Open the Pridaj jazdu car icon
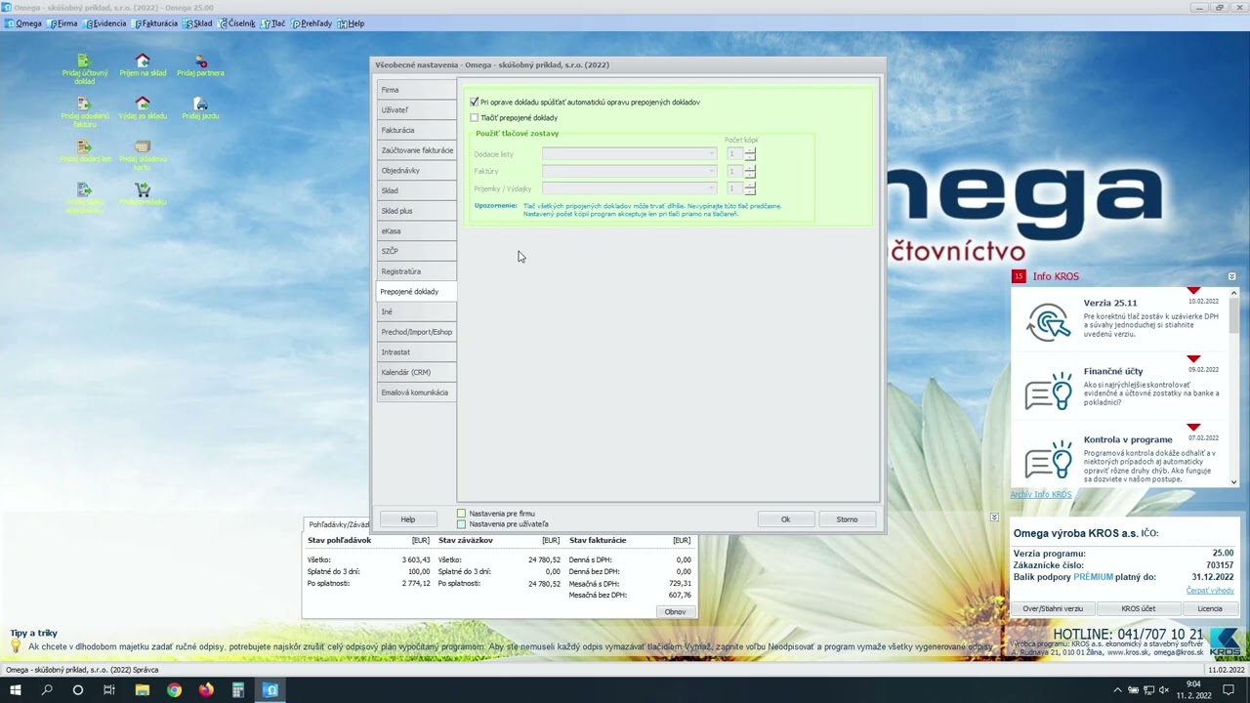This screenshot has height=703, width=1250. point(200,103)
